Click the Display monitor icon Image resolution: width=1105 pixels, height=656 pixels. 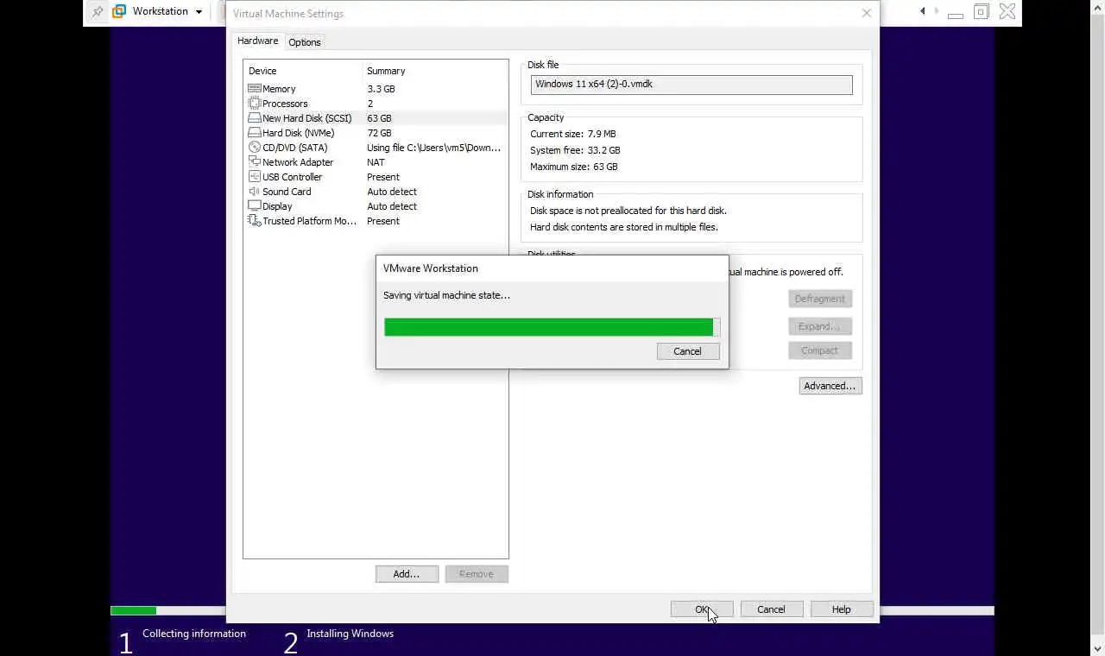(255, 206)
